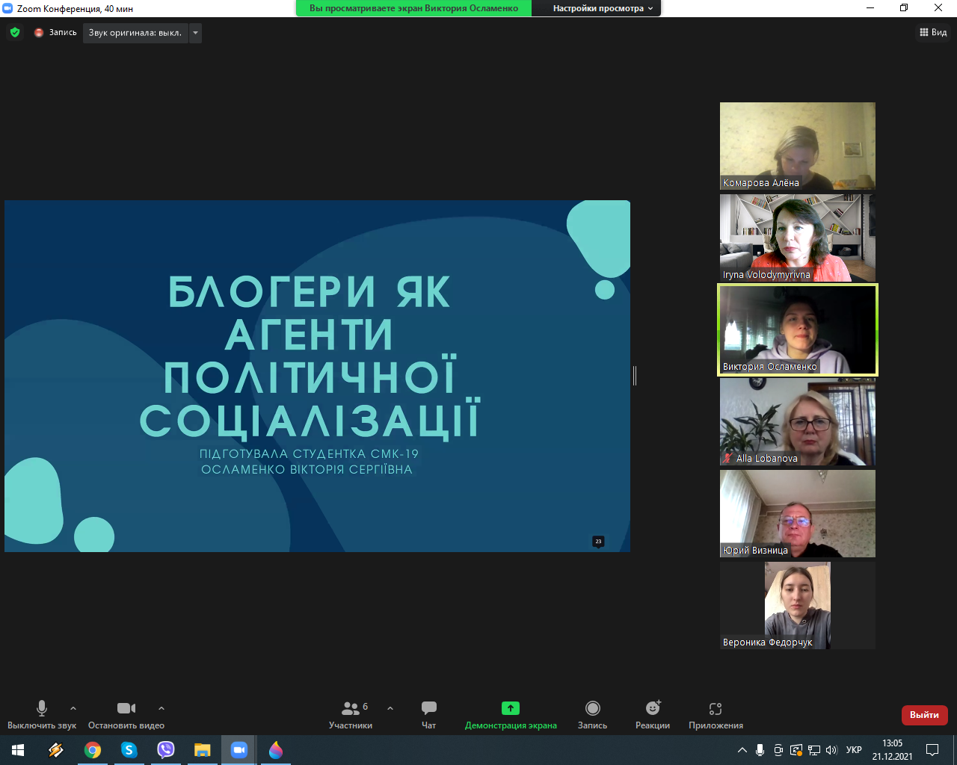
Task: Click the system tray microphone icon
Action: pos(760,750)
